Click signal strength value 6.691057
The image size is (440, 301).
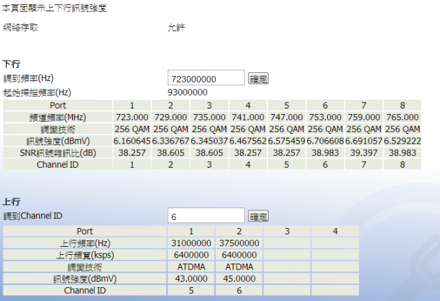tap(364, 141)
